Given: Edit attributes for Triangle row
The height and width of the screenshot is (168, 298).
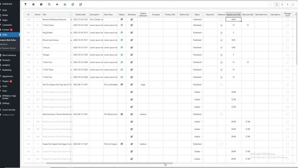Looking at the screenshot, I should (131, 55).
